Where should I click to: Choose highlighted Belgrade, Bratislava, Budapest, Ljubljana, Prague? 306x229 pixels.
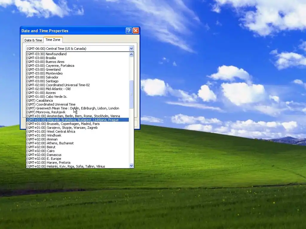pyautogui.click(x=77, y=120)
